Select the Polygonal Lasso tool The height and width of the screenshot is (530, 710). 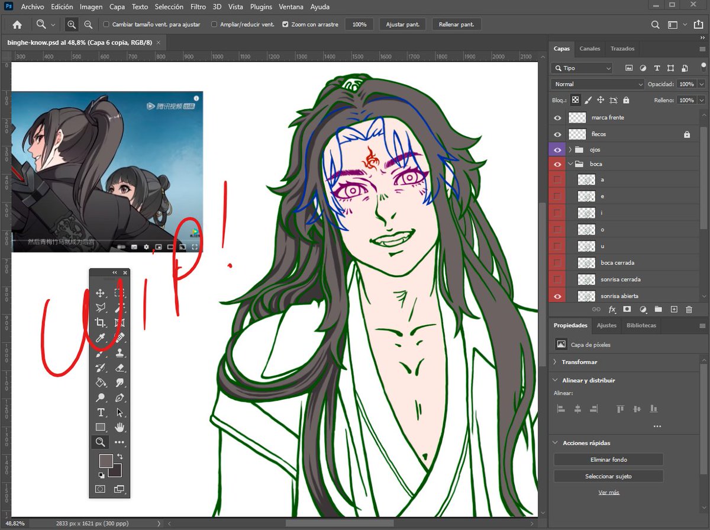pyautogui.click(x=101, y=307)
